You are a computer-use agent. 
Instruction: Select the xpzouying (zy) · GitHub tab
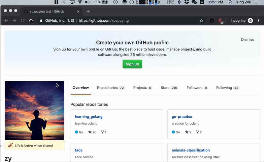coord(51,12)
